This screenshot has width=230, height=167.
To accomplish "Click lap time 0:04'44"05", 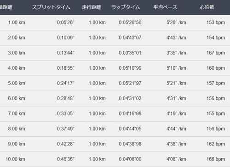I will [x=130, y=128].
